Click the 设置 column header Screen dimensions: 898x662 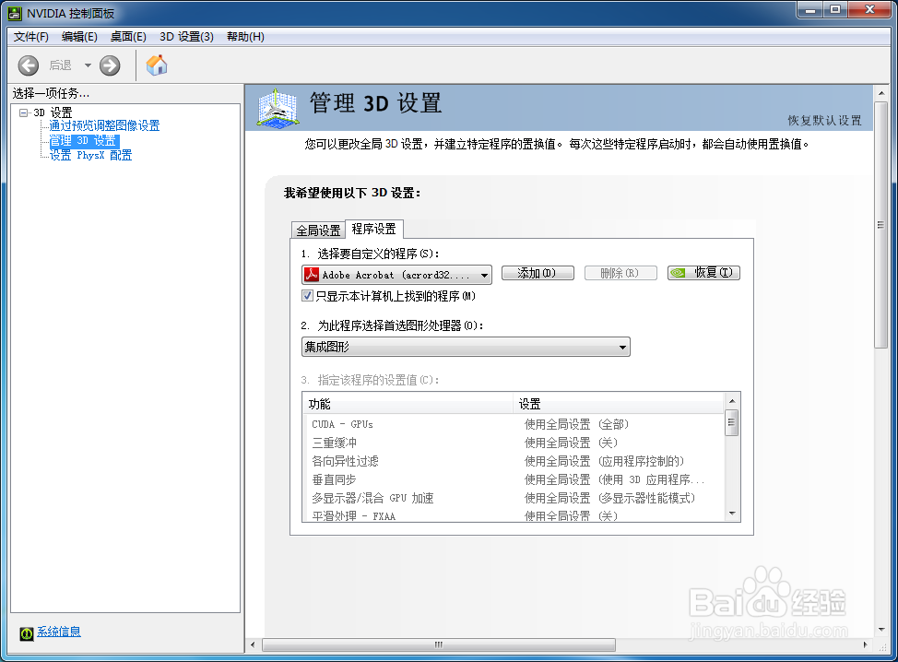coord(619,404)
